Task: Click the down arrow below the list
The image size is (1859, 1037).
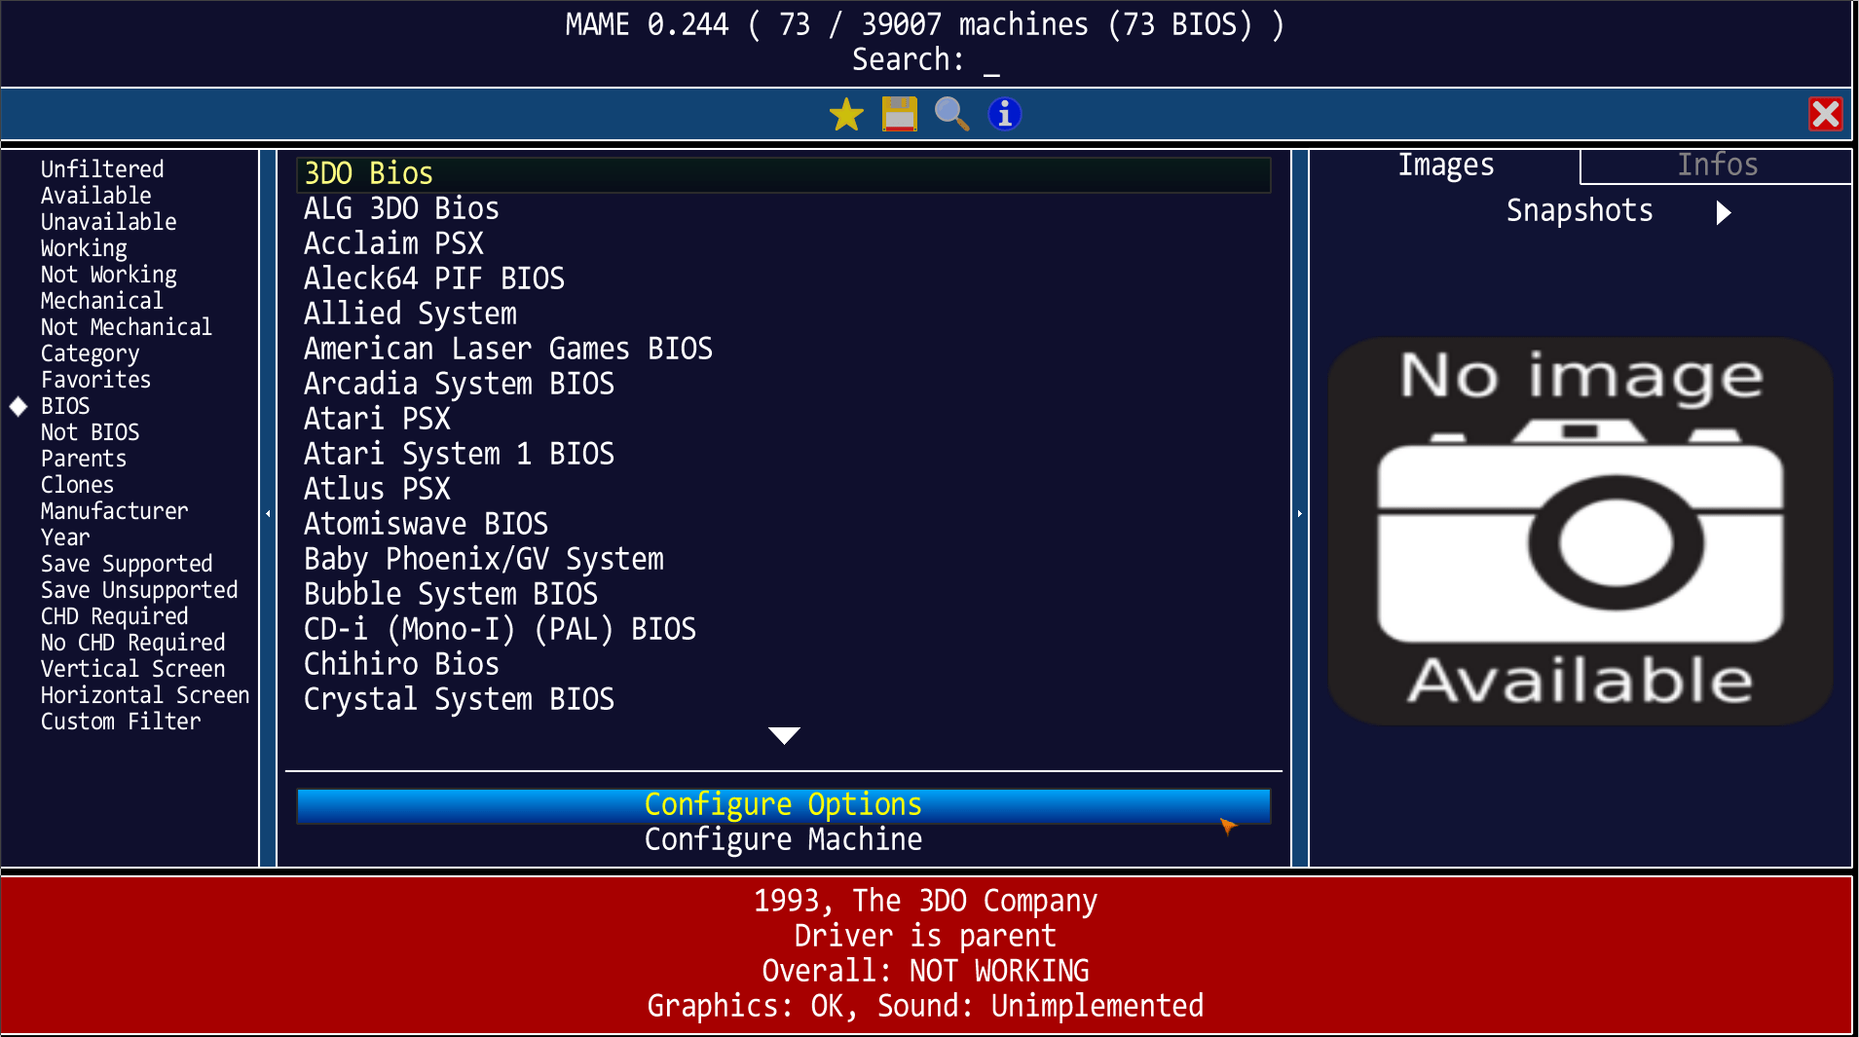Action: pos(784,735)
